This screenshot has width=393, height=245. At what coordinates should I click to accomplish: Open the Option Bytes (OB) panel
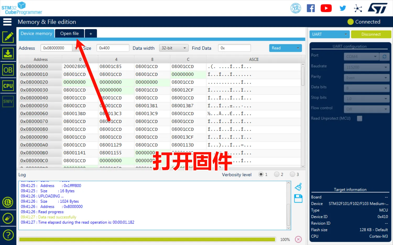[8, 70]
